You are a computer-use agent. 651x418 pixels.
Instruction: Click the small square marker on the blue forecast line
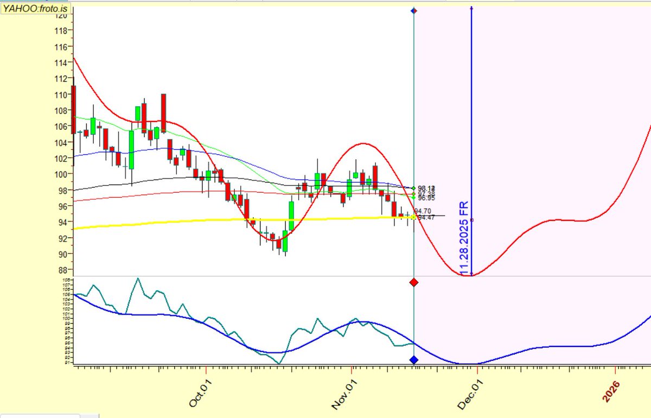coord(472,220)
